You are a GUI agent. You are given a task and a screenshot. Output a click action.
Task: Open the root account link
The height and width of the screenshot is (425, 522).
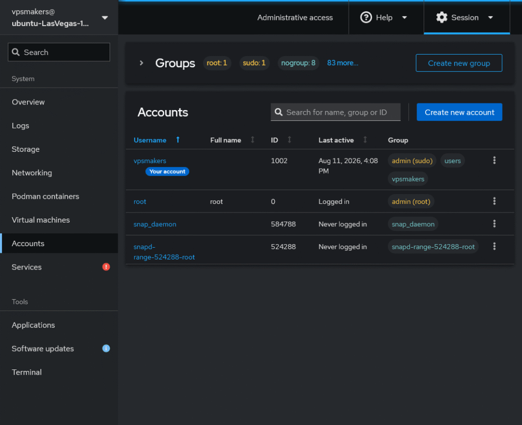point(140,202)
